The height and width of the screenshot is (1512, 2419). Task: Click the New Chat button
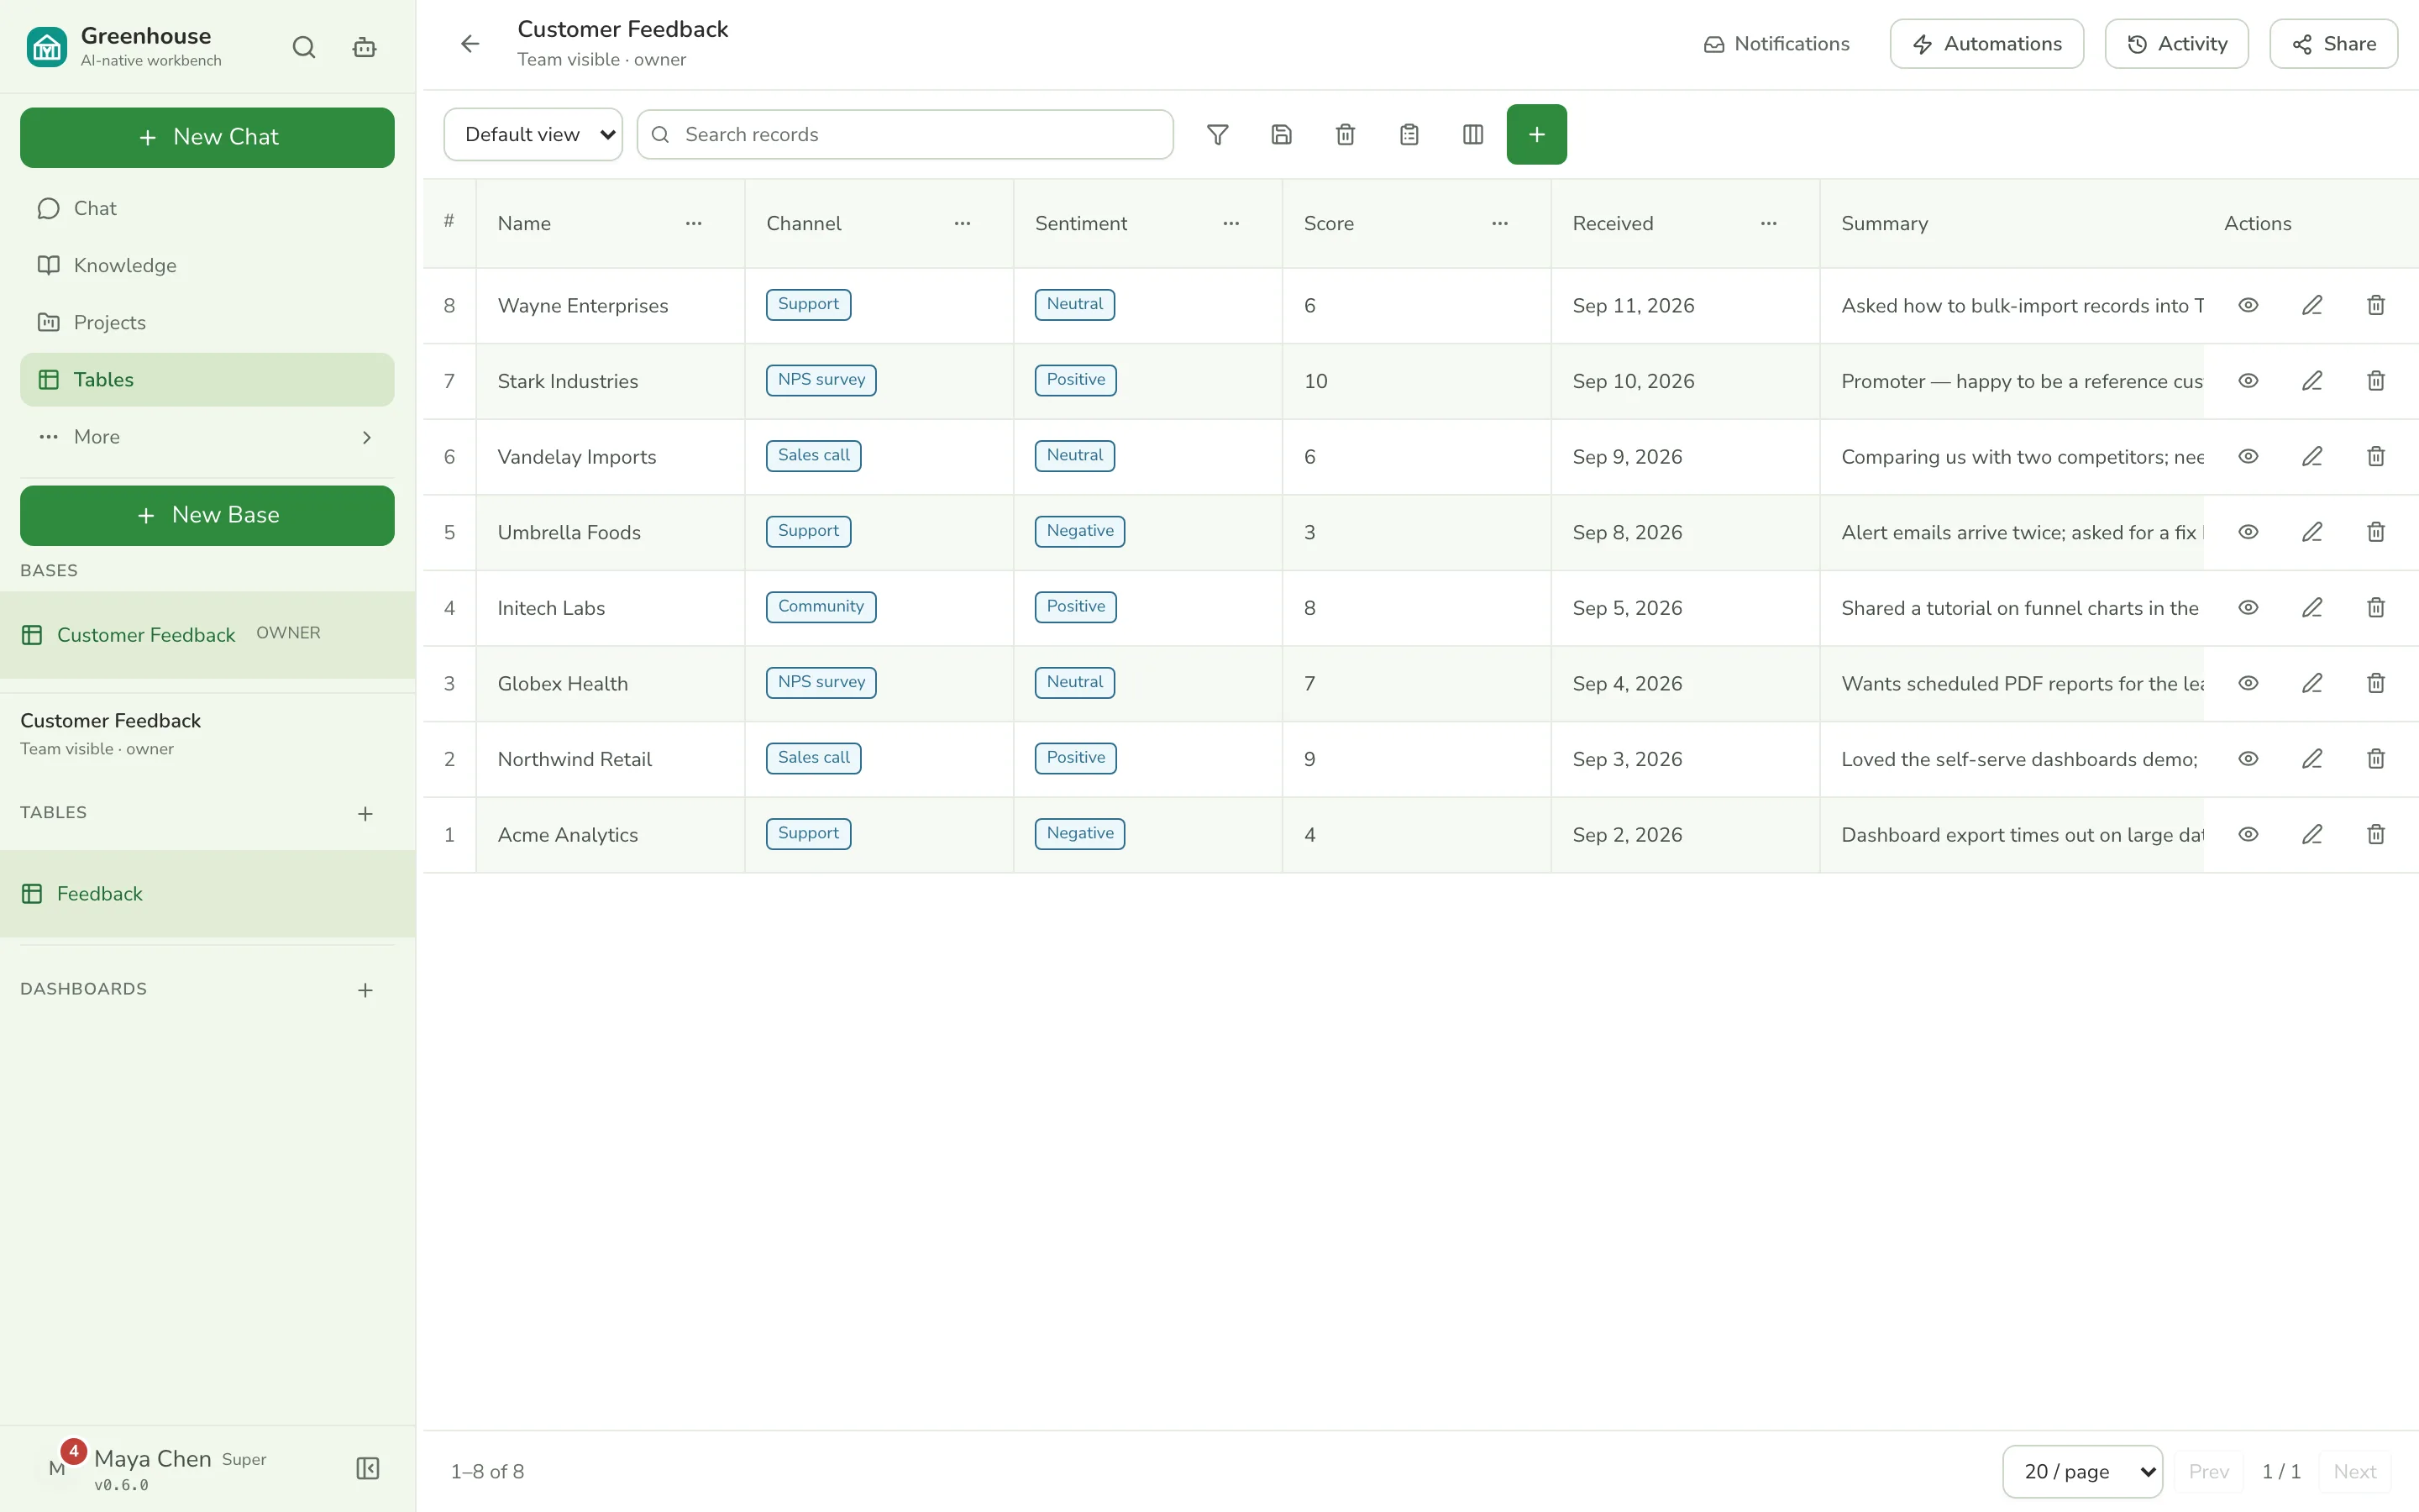(207, 137)
